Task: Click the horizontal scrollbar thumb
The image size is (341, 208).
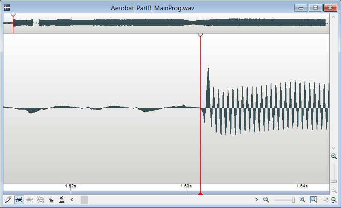Action: tap(84, 199)
